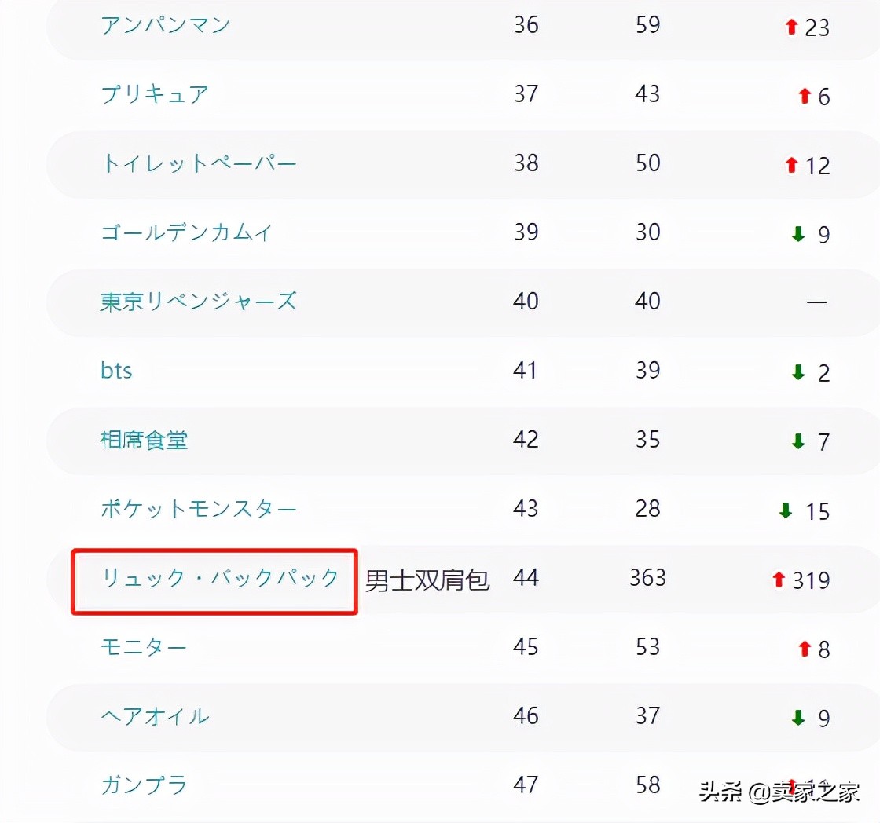Click the red up arrow beside 6
The image size is (880, 823).
805,96
